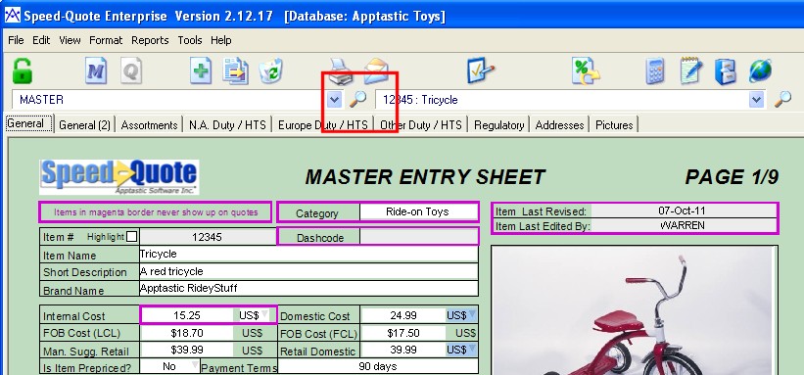Image resolution: width=804 pixels, height=375 pixels.
Task: Click the printer icon in the toolbar
Action: pos(341,70)
